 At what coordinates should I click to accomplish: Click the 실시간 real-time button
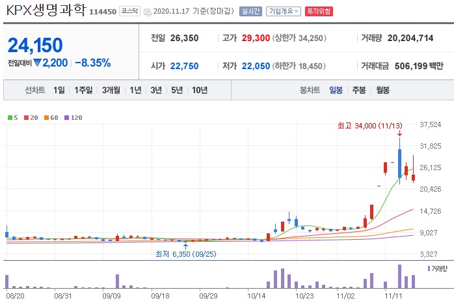251,11
